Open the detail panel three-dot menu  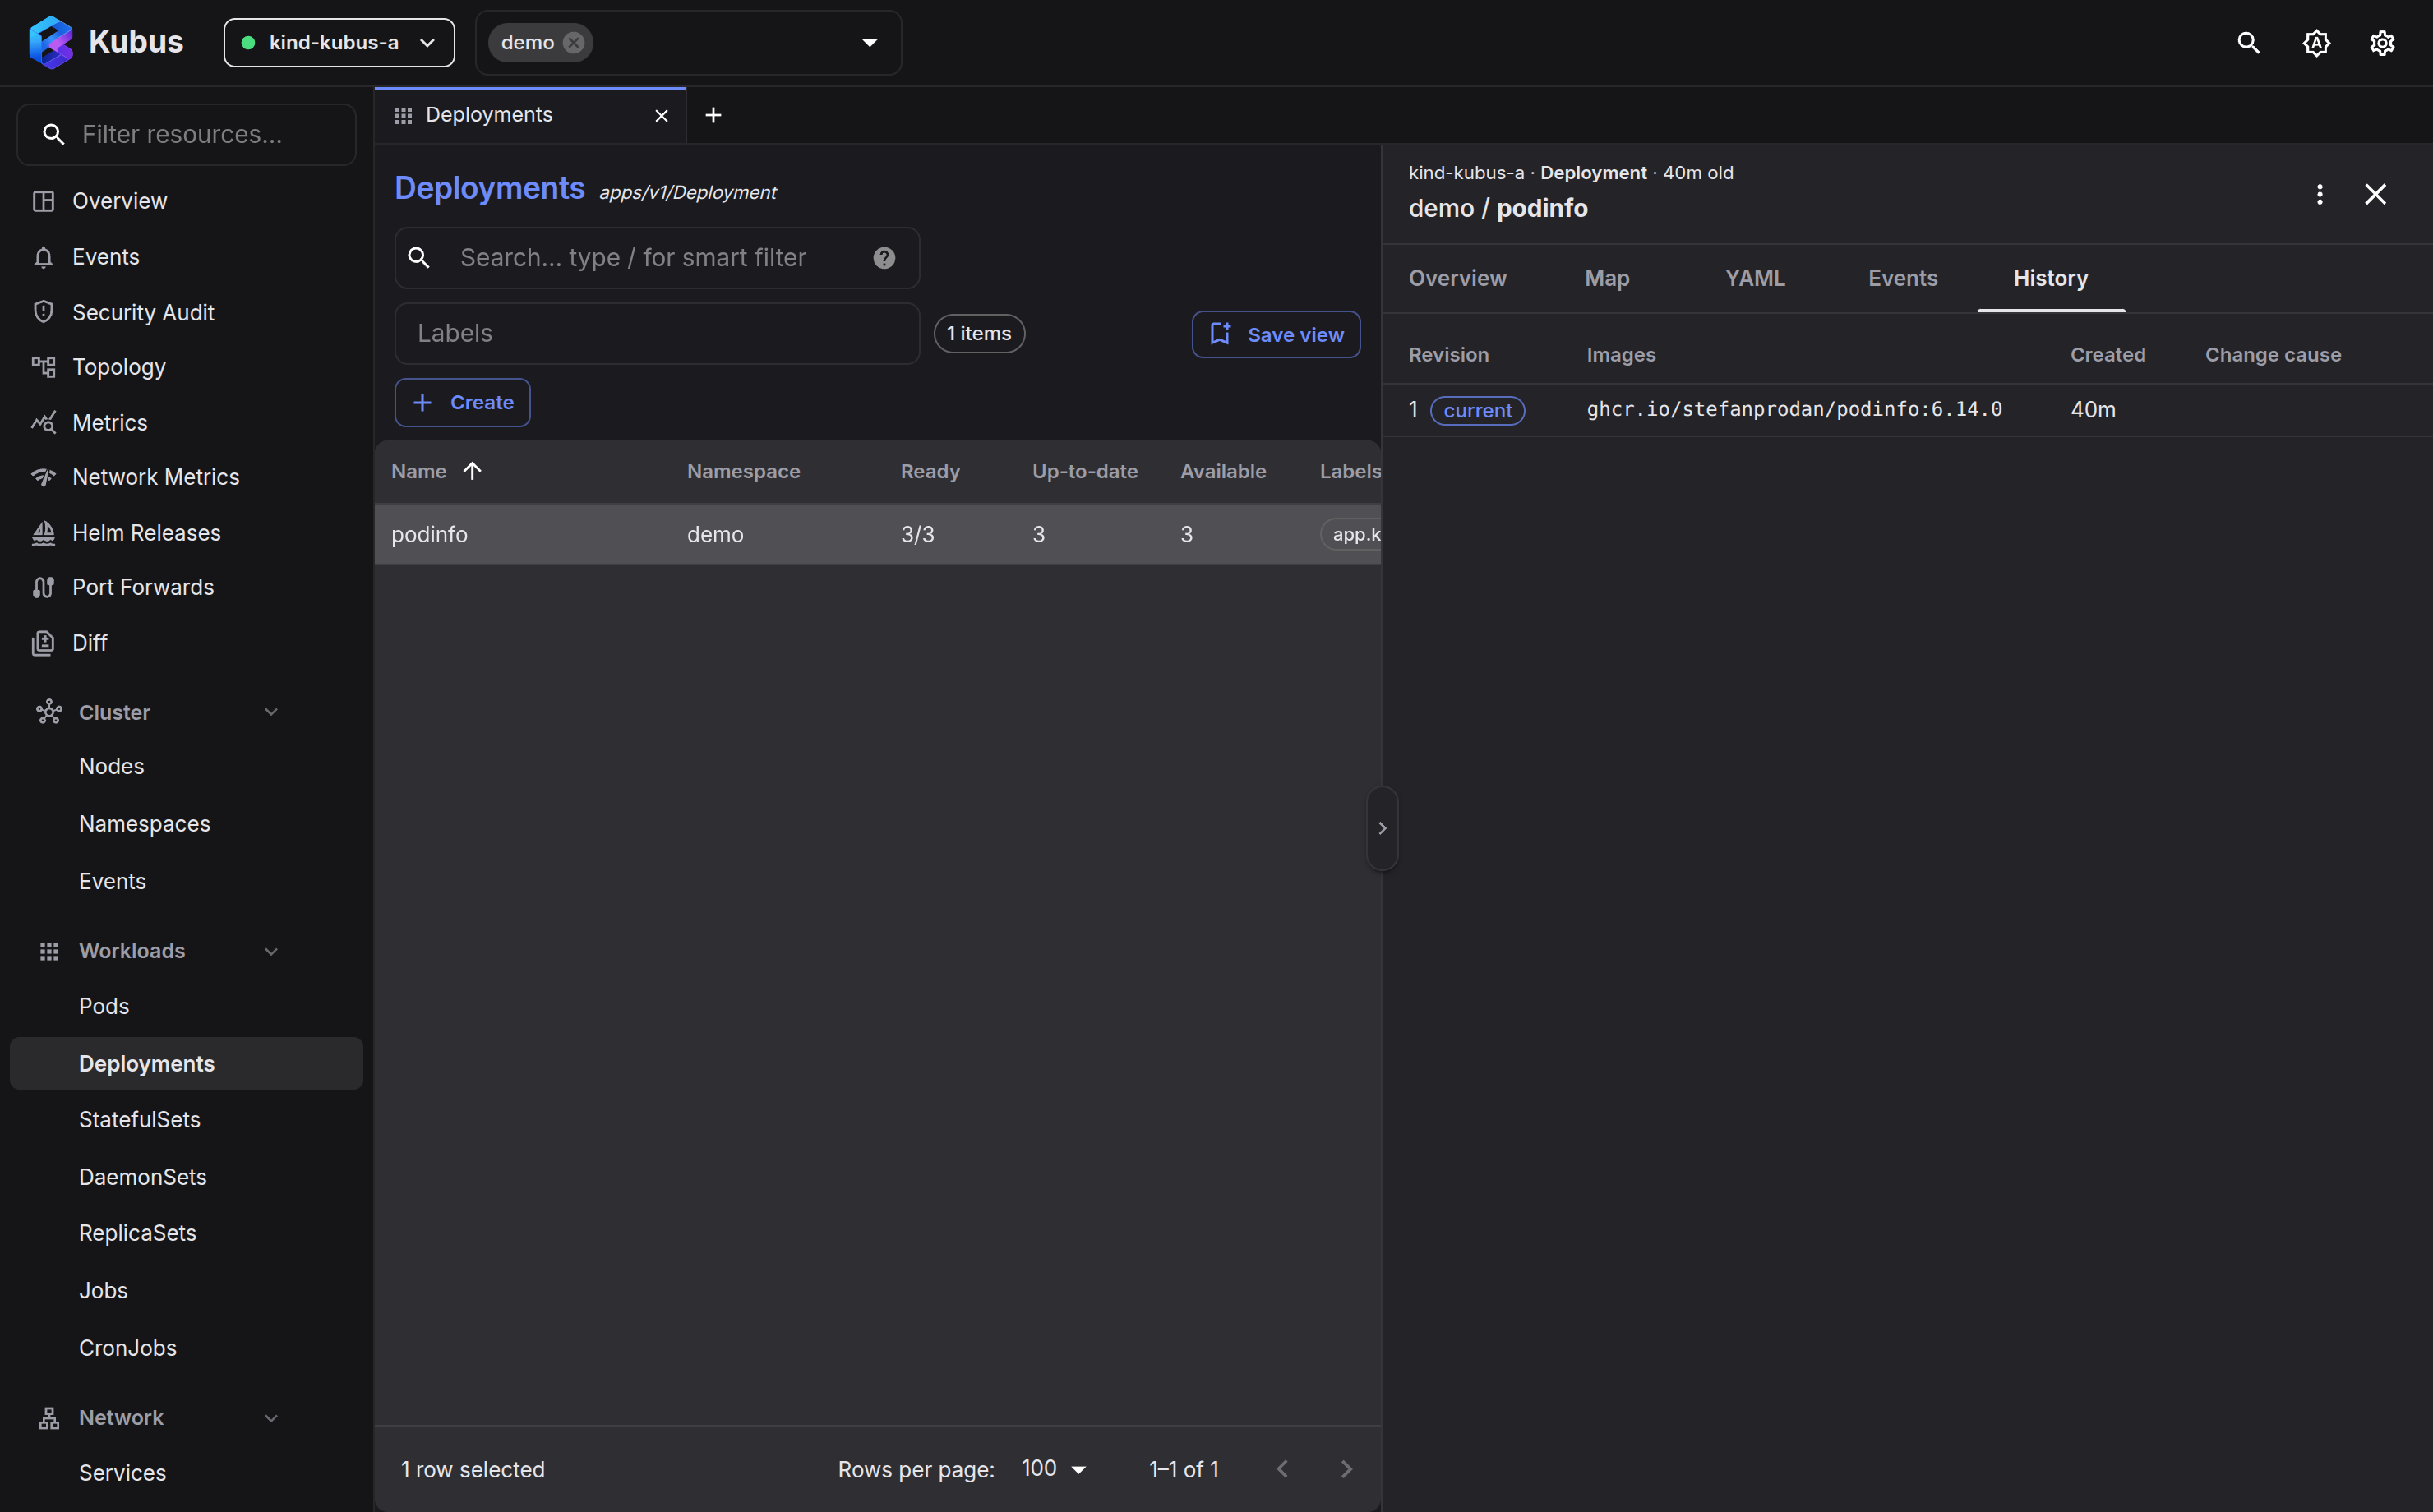point(2320,194)
